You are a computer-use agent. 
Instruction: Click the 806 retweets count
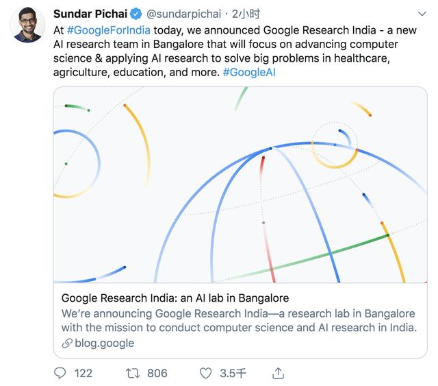click(x=157, y=373)
